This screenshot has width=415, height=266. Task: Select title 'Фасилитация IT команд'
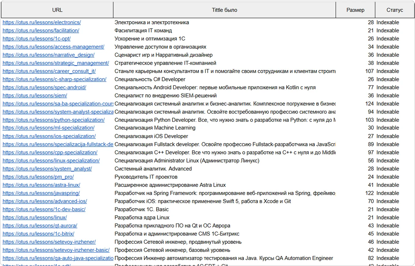pyautogui.click(x=143, y=30)
